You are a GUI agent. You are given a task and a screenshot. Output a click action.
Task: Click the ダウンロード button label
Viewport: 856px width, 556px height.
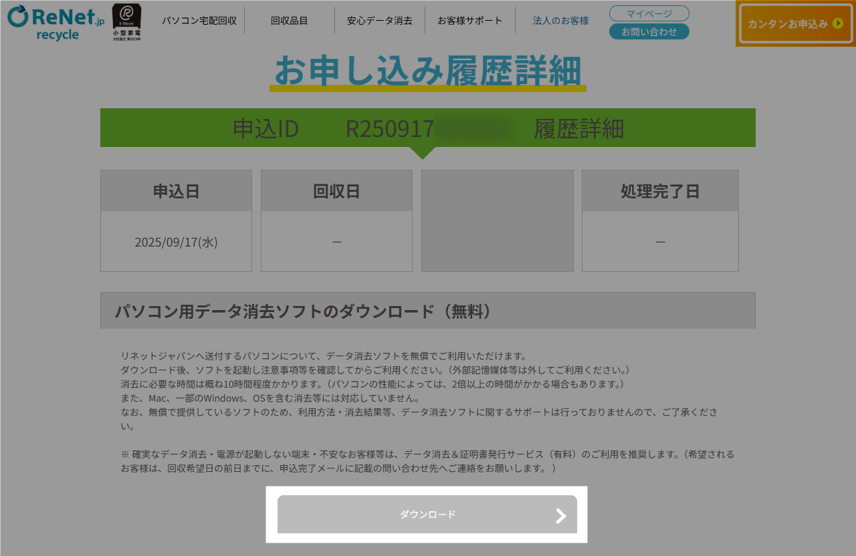pos(427,515)
